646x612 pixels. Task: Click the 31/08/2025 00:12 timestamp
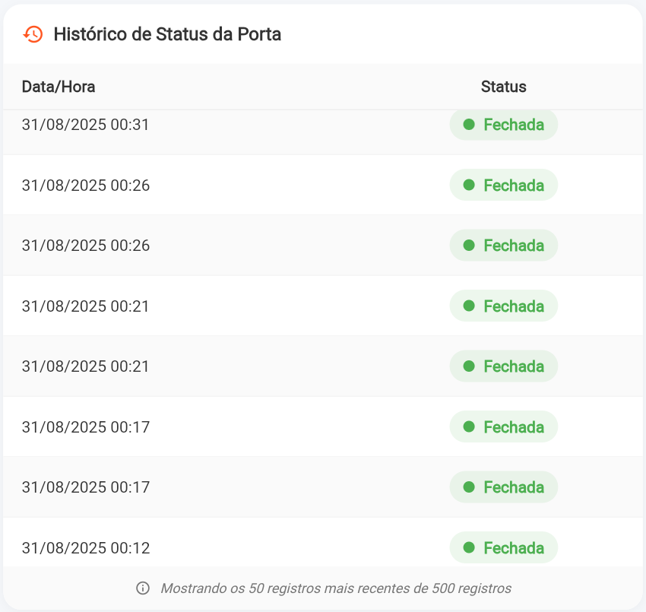coord(86,547)
